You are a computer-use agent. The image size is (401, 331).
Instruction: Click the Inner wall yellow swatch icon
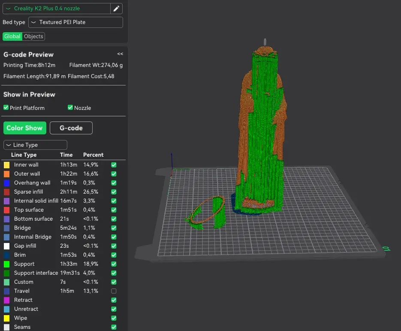7,165
